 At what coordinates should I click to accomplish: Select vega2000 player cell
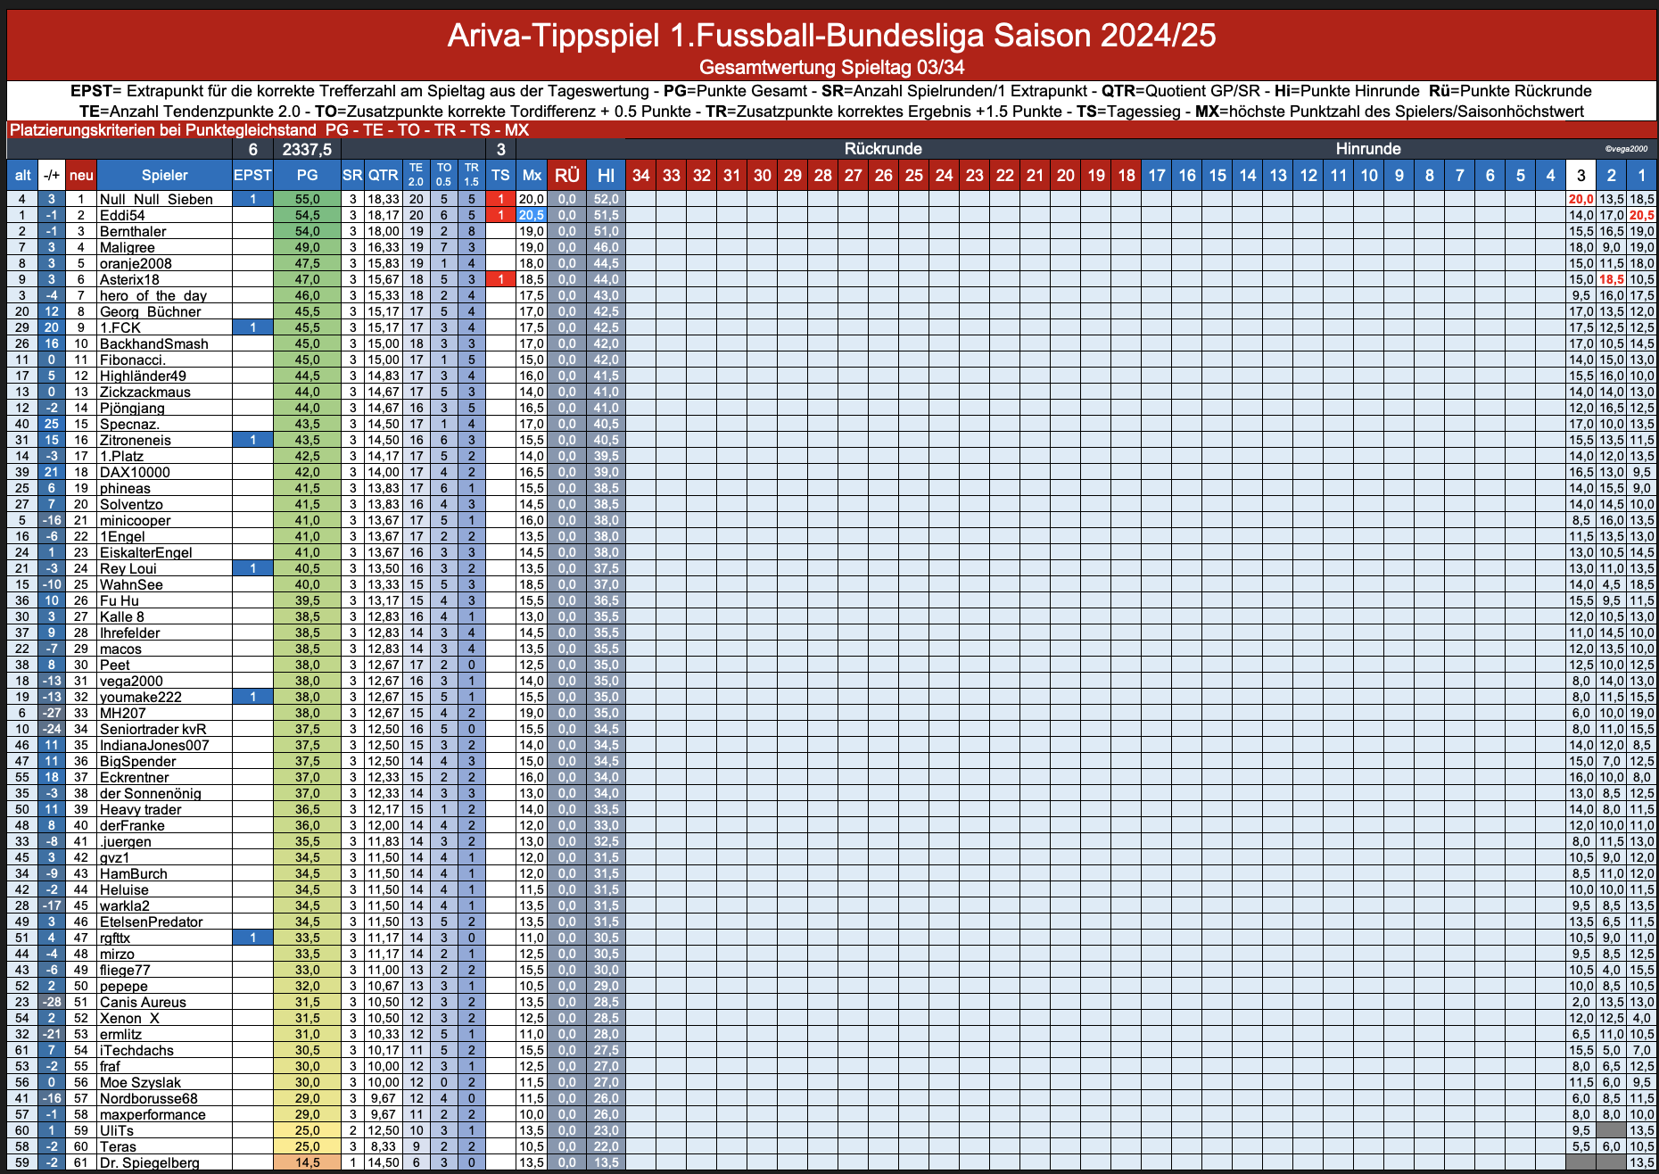[x=164, y=681]
